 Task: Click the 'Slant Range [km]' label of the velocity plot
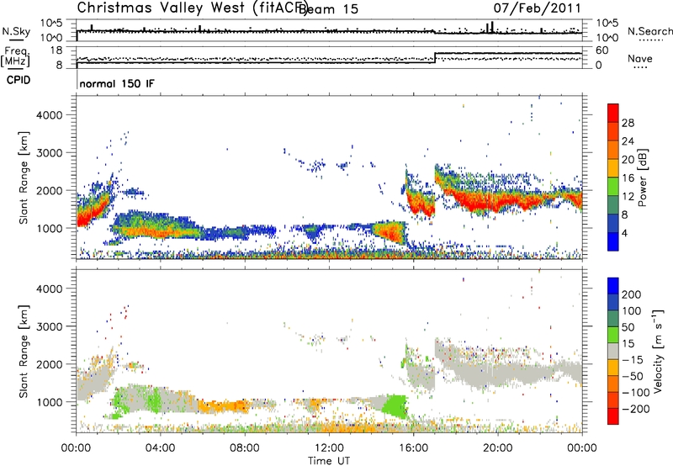(x=24, y=352)
